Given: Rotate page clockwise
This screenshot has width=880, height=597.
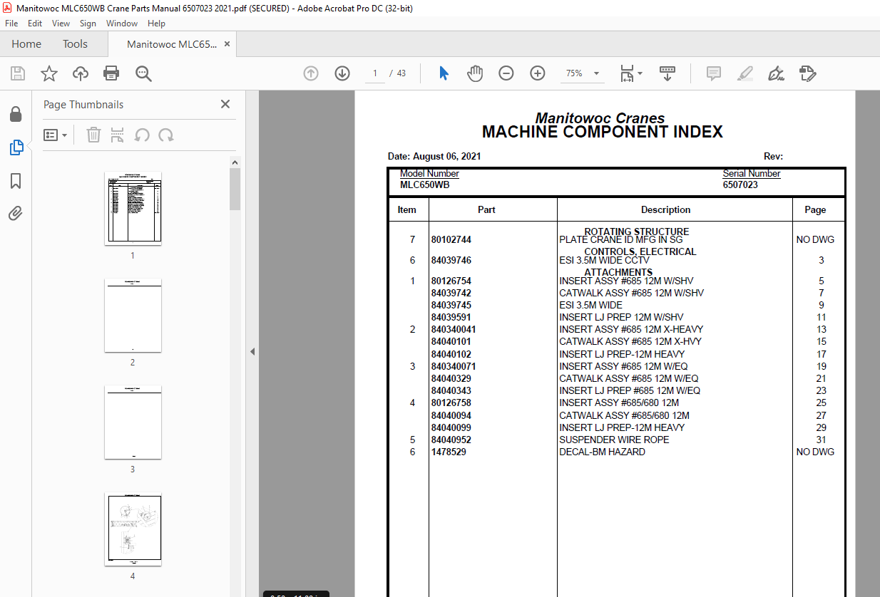Looking at the screenshot, I should [166, 135].
